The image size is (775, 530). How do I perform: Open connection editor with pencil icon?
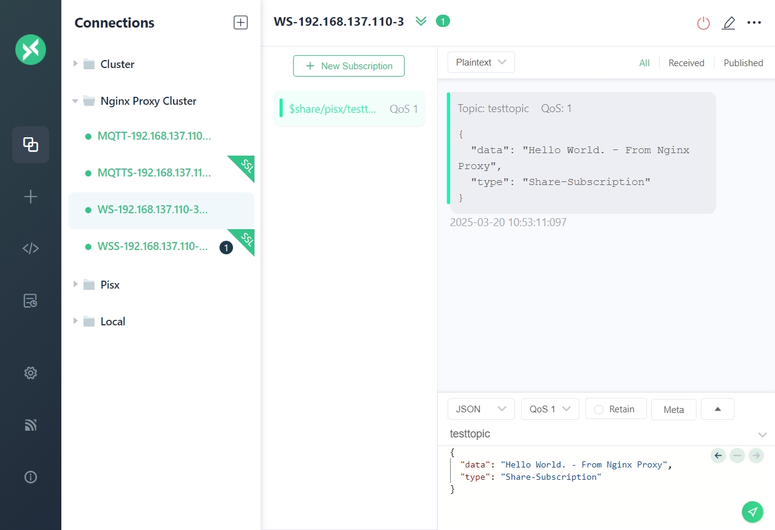728,23
